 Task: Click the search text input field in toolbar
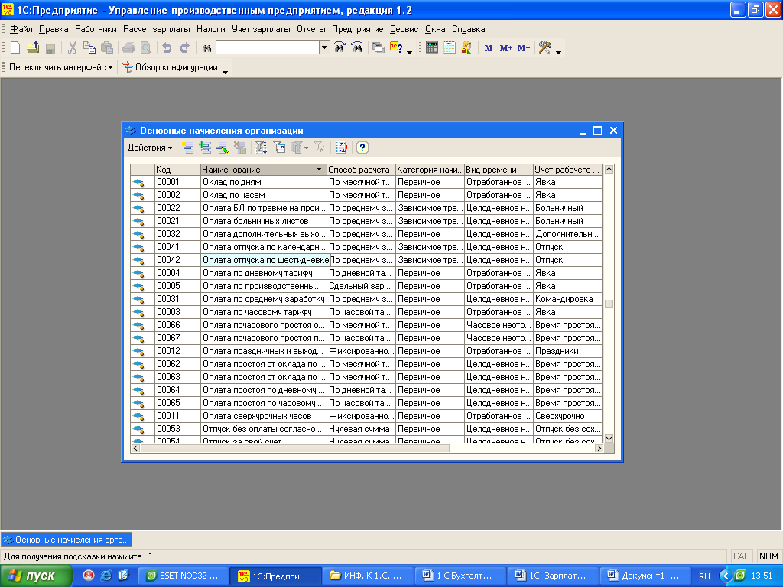(268, 47)
